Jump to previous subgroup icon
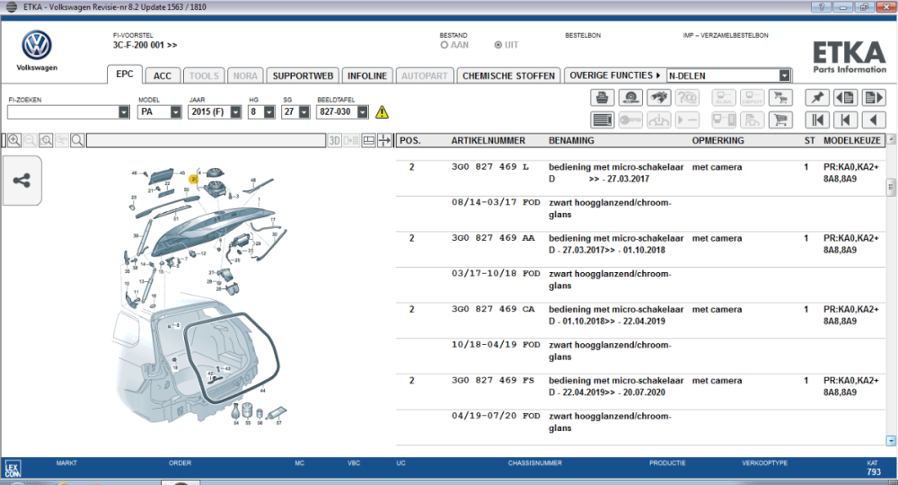Screen dimensions: 898x485 pos(845,119)
